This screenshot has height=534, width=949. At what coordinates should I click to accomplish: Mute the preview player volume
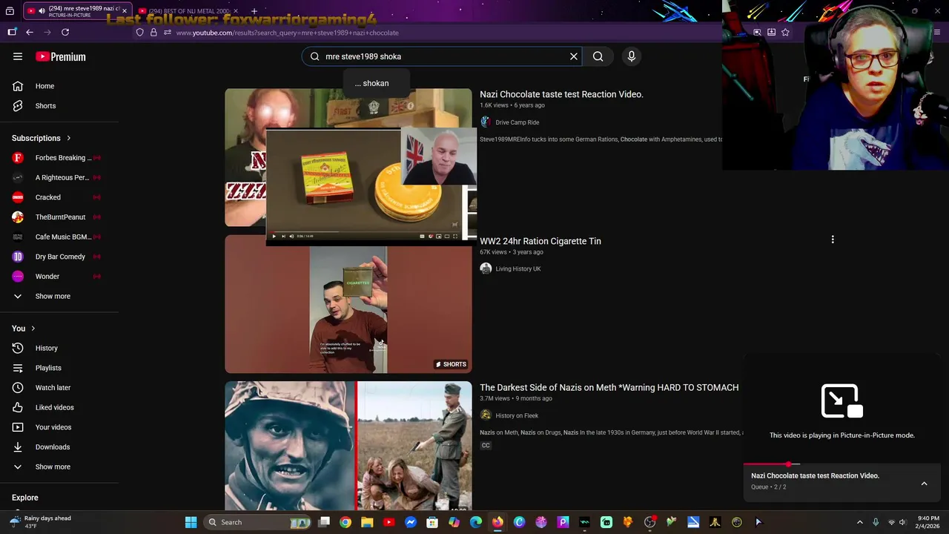coord(291,236)
